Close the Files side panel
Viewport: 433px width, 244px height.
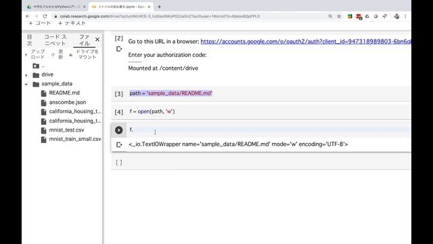point(97,39)
